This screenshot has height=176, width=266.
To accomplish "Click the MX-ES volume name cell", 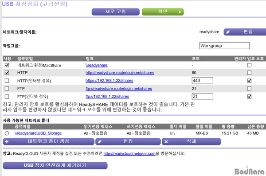I will coord(202,133).
